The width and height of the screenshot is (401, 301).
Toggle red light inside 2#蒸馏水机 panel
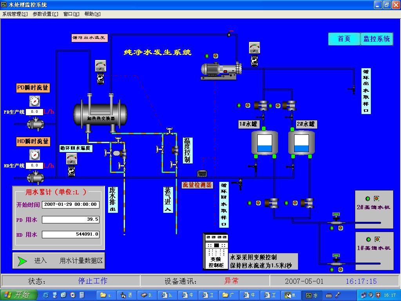[376, 199]
